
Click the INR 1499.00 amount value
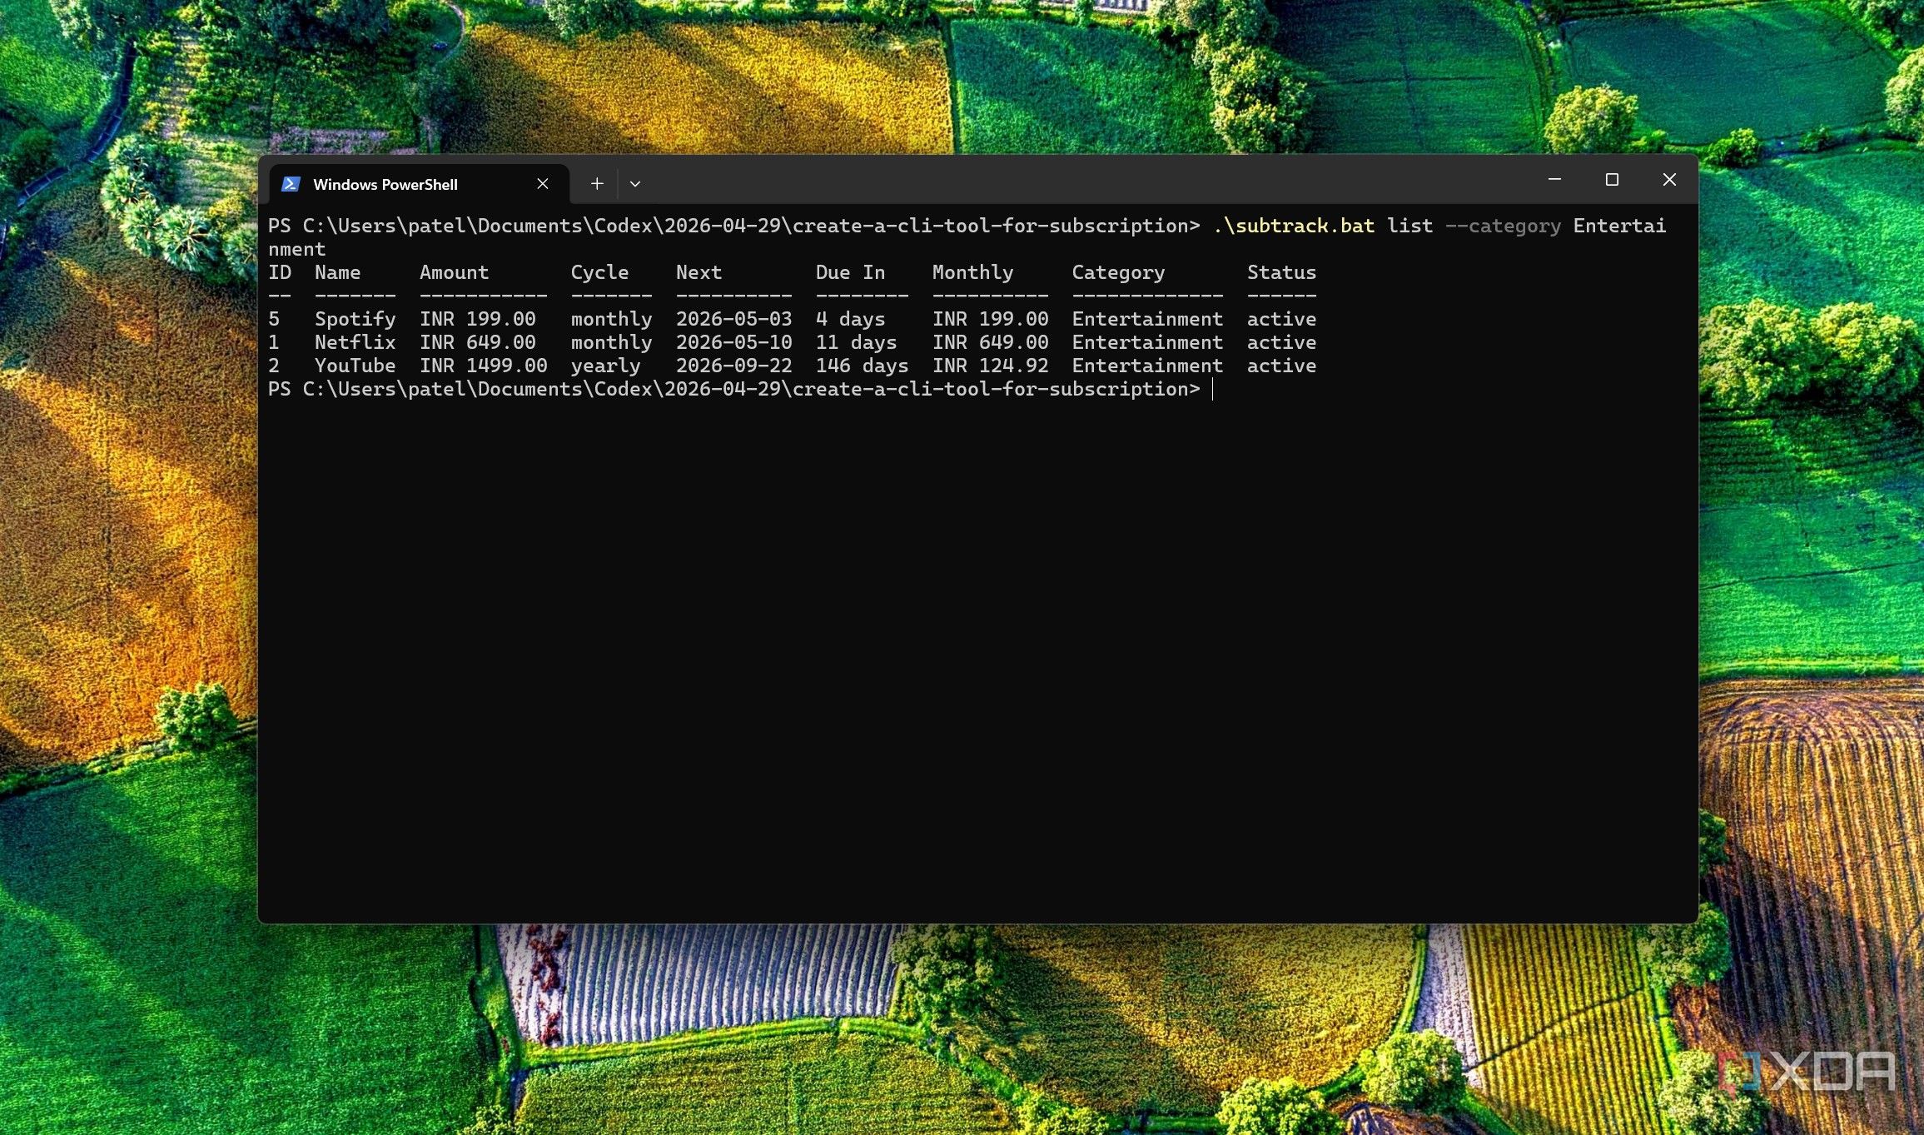coord(484,366)
